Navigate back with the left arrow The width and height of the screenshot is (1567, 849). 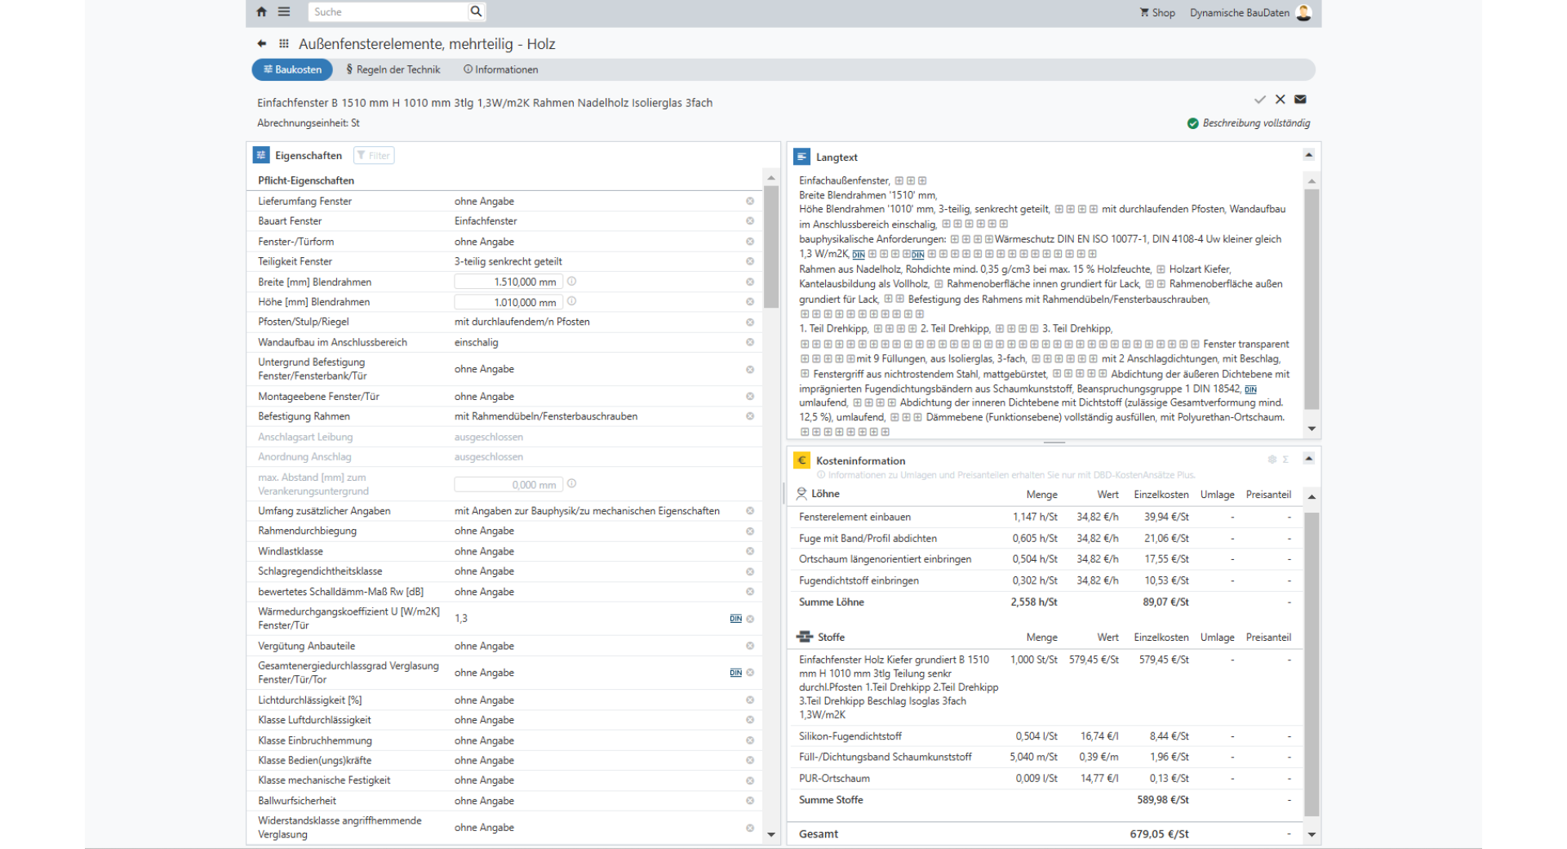262,44
